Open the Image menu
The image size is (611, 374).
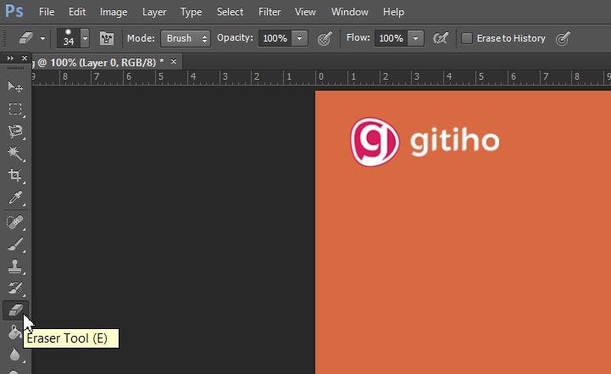(114, 12)
